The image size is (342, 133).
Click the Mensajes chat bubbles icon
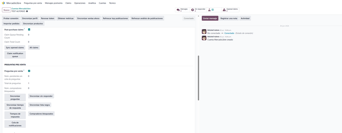[178, 10]
